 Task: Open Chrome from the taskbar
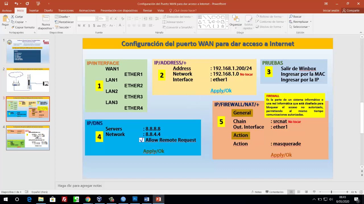(x=88, y=199)
